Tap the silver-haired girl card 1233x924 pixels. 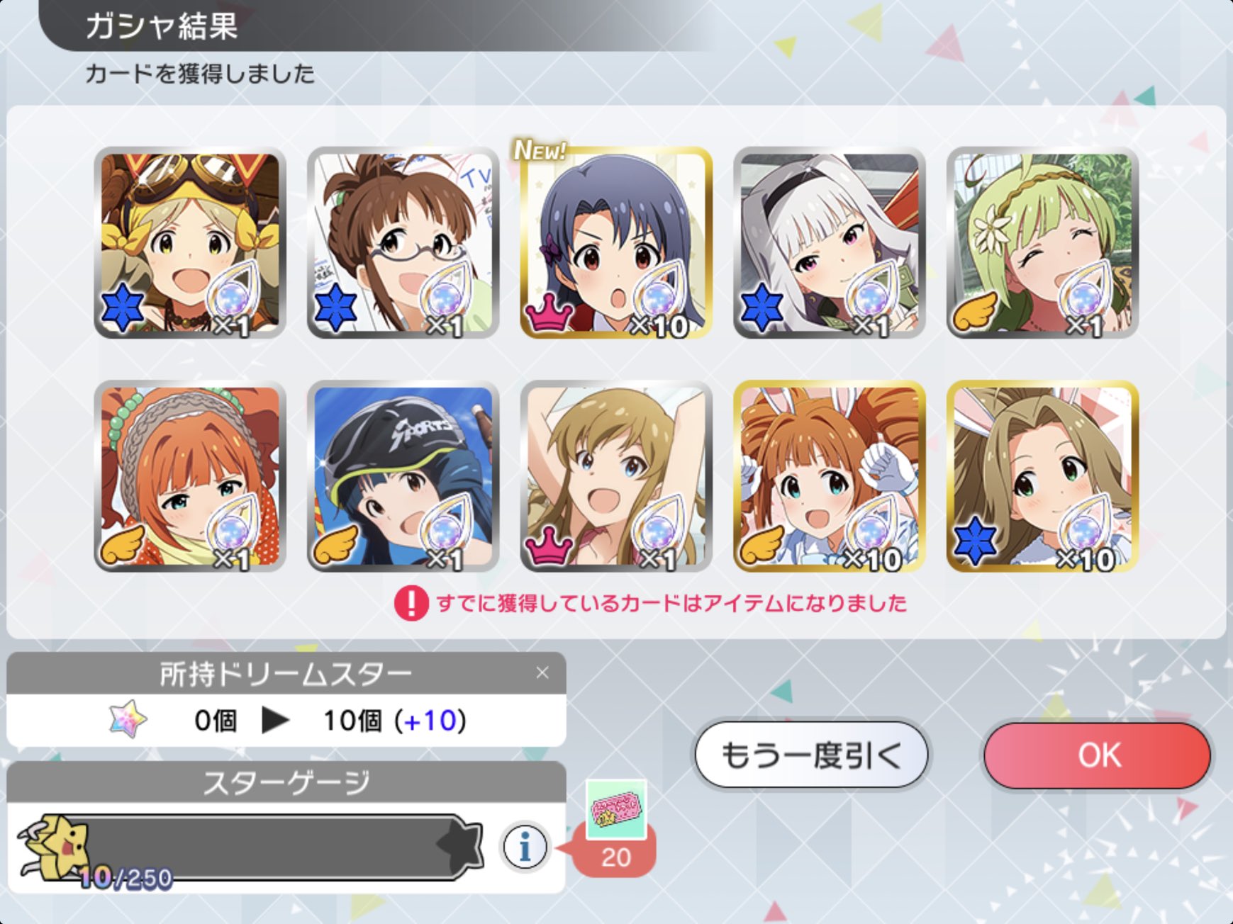coord(829,242)
